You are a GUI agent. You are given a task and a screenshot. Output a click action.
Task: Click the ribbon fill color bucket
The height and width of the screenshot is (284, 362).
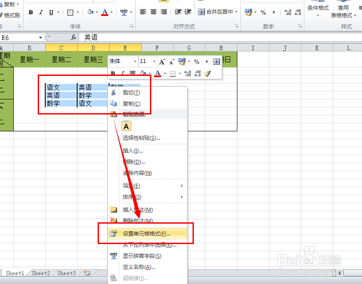pyautogui.click(x=90, y=12)
